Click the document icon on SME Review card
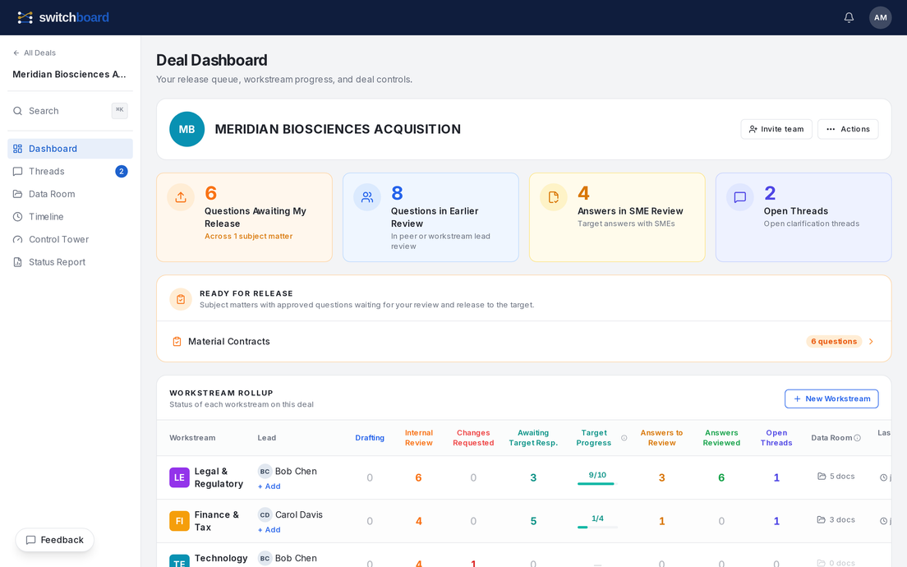The image size is (907, 567). (554, 197)
